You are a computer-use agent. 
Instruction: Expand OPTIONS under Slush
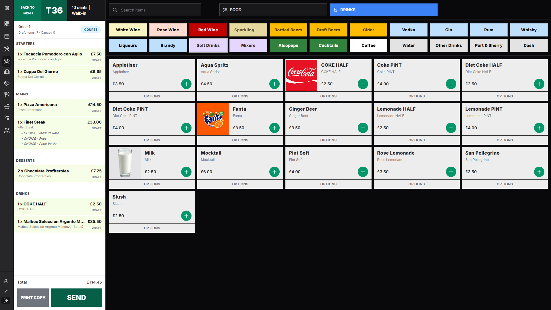click(x=152, y=228)
